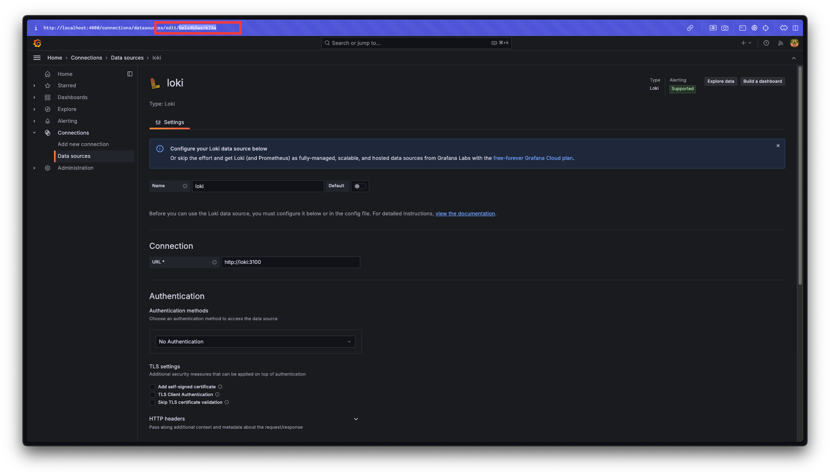This screenshot has height=476, width=830.
Task: Click the URL field info icon
Action: point(214,262)
